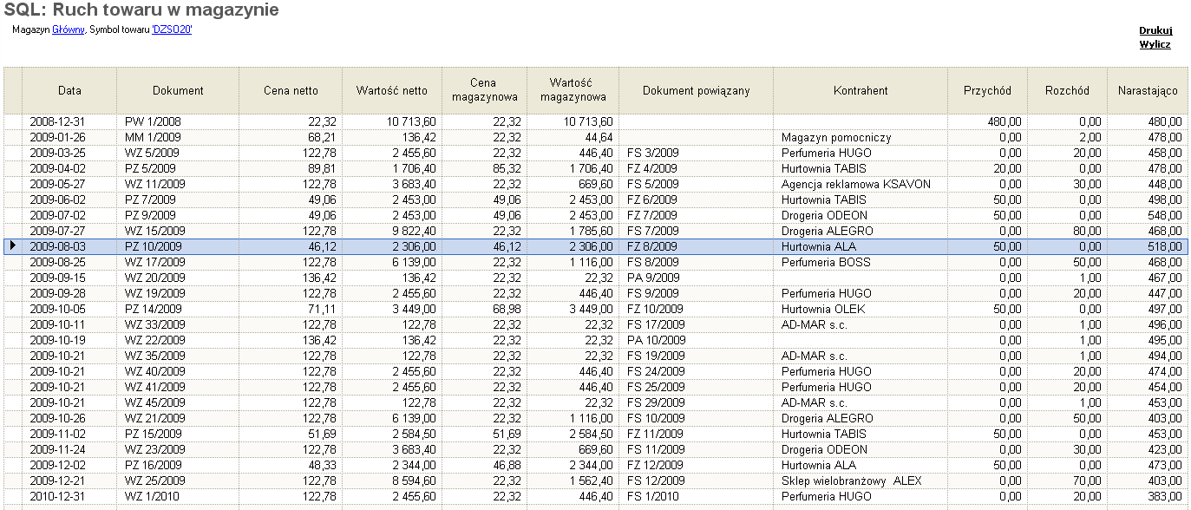Click the Wartość netto column header
This screenshot has height=510, width=1191.
click(391, 90)
